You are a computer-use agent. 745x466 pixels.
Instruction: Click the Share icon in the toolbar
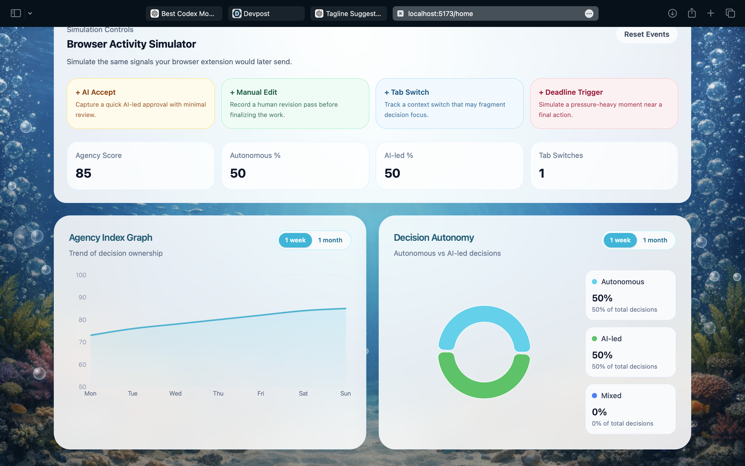point(692,13)
